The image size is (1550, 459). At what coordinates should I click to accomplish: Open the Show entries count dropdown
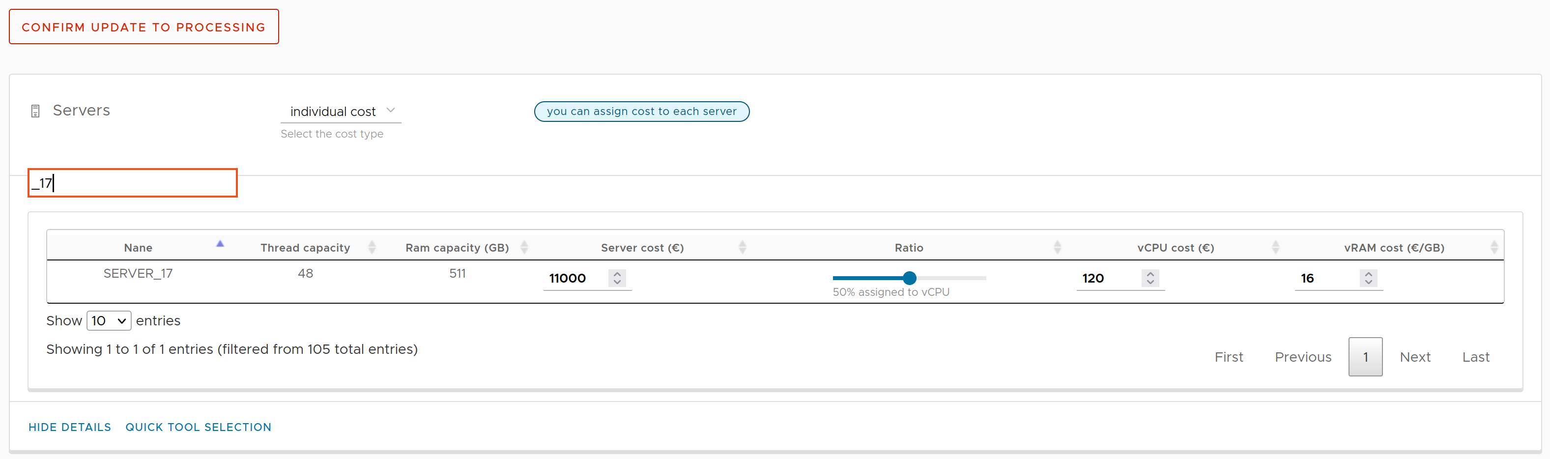click(x=109, y=320)
